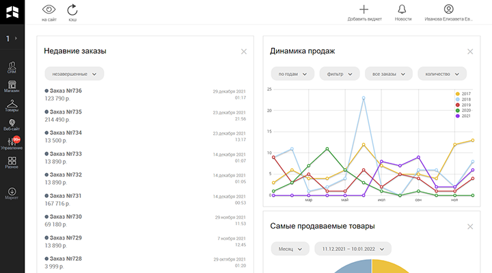The width and height of the screenshot is (492, 273).
Task: Click the 2018 peak data point at 23
Action: click(x=364, y=98)
